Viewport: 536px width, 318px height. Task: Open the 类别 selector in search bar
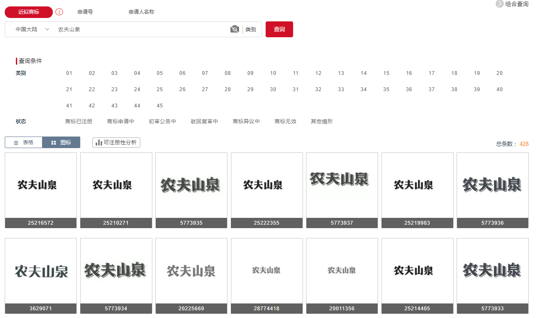[x=251, y=30]
